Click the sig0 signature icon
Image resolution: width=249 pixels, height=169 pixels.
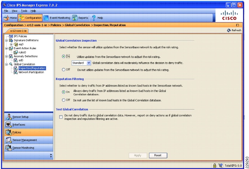pyautogui.click(x=16, y=44)
